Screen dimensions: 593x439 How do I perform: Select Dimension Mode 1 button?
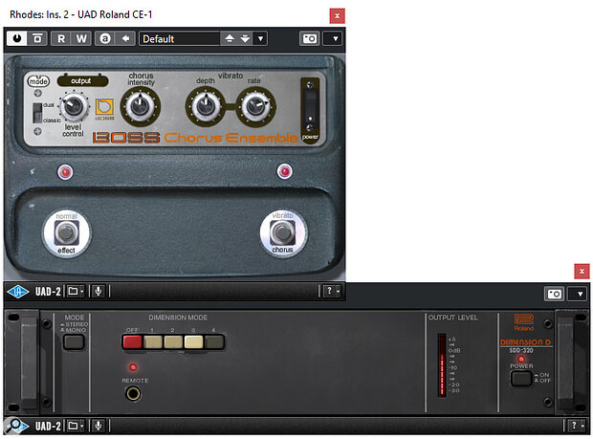[153, 341]
